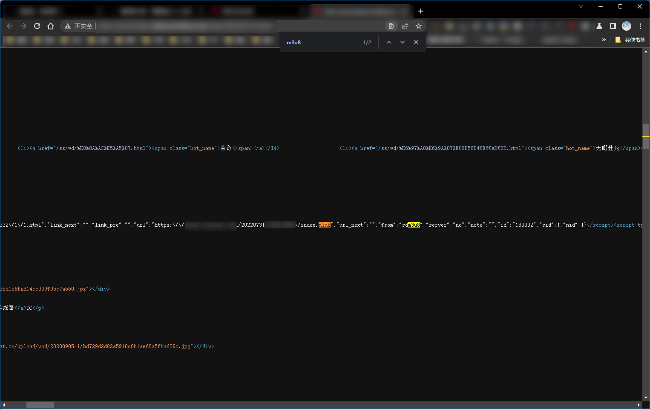Click the vertical scrollbar thumb

click(x=646, y=136)
